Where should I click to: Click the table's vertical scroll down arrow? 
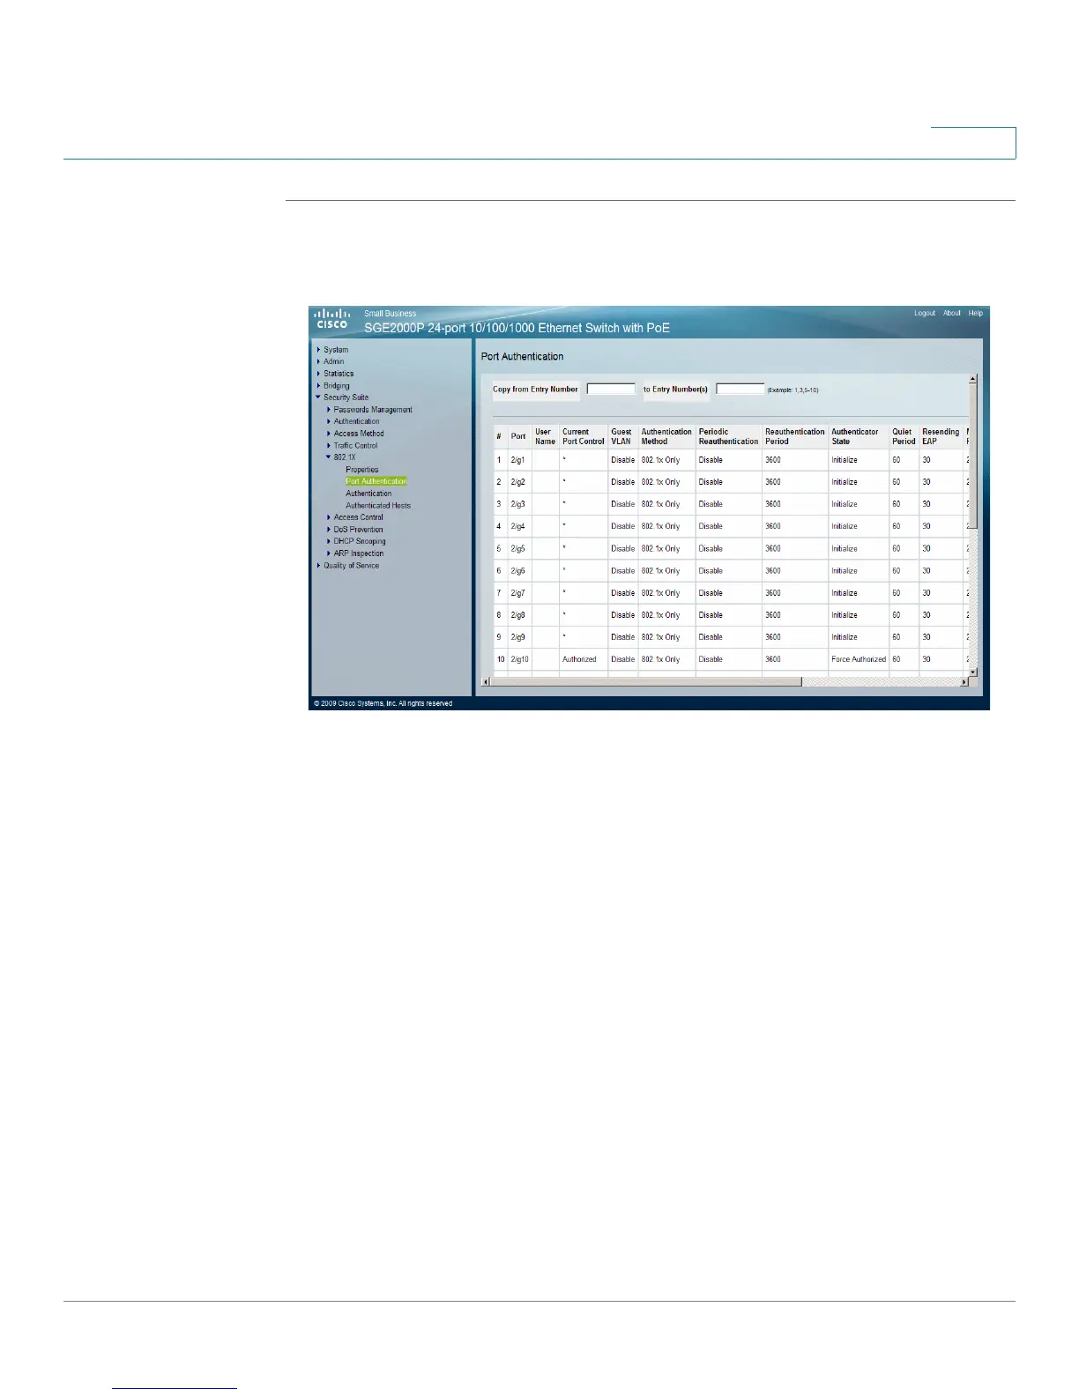pyautogui.click(x=973, y=672)
